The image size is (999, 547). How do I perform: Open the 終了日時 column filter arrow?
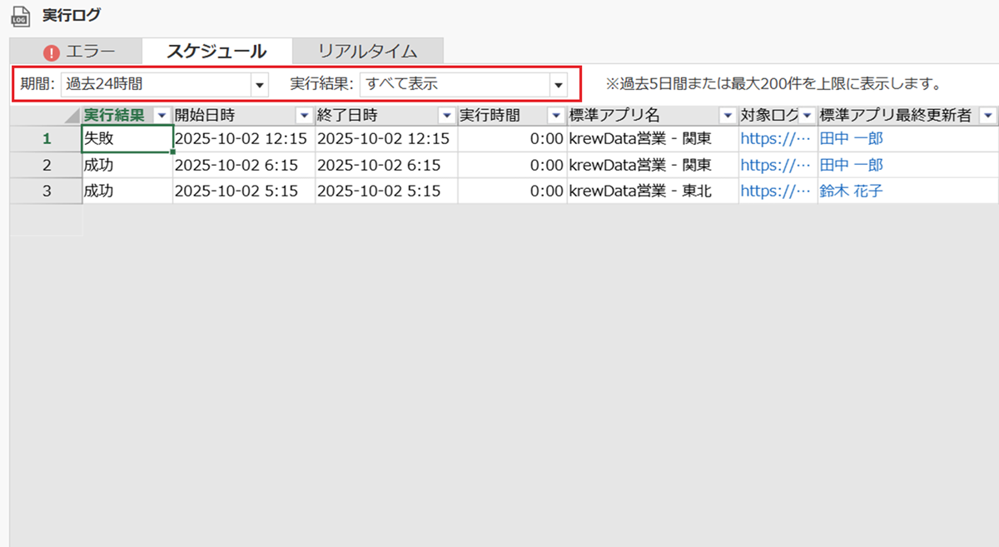pyautogui.click(x=447, y=116)
